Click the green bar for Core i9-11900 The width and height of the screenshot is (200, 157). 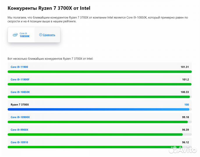(100, 72)
